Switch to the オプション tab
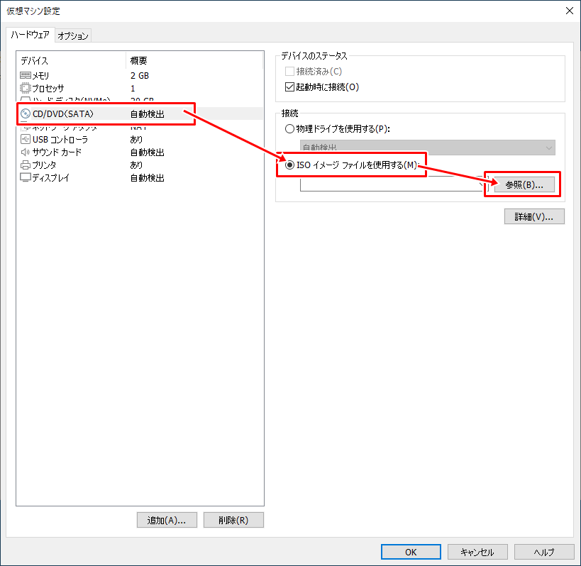 73,35
